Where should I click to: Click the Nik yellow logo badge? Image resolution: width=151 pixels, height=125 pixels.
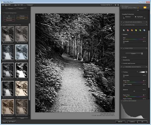(x=145, y=8)
